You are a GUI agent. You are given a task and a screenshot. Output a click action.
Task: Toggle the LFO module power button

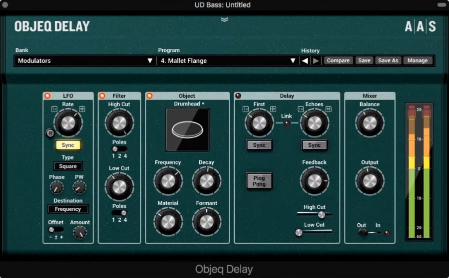47,96
